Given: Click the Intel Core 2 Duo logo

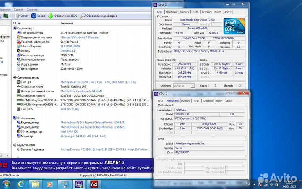Looking at the screenshot, I should pos(234,26).
